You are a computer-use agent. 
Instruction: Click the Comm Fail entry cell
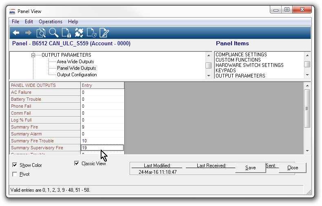coord(102,113)
